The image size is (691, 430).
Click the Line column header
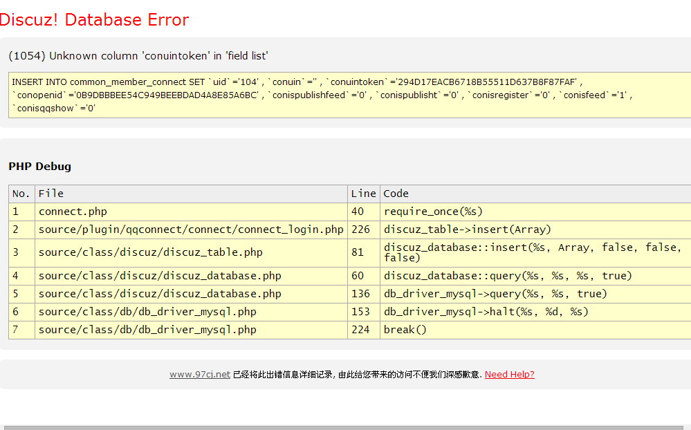coord(363,194)
